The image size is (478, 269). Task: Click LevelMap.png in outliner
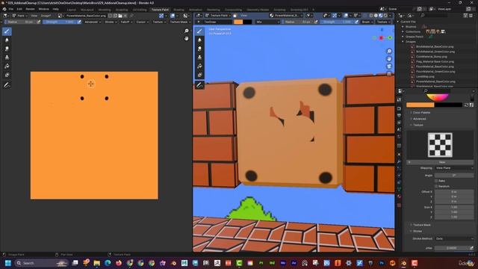tap(425, 76)
